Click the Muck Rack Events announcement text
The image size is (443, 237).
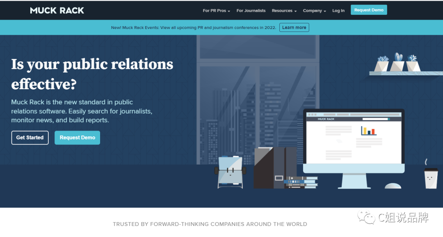pos(194,27)
